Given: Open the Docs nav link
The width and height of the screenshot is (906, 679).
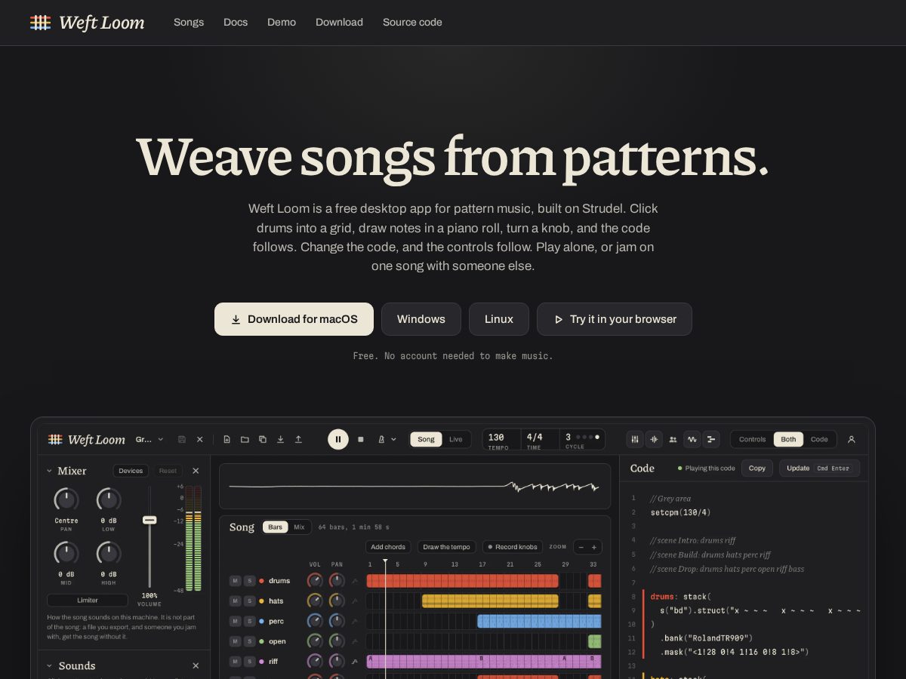Looking at the screenshot, I should [236, 23].
